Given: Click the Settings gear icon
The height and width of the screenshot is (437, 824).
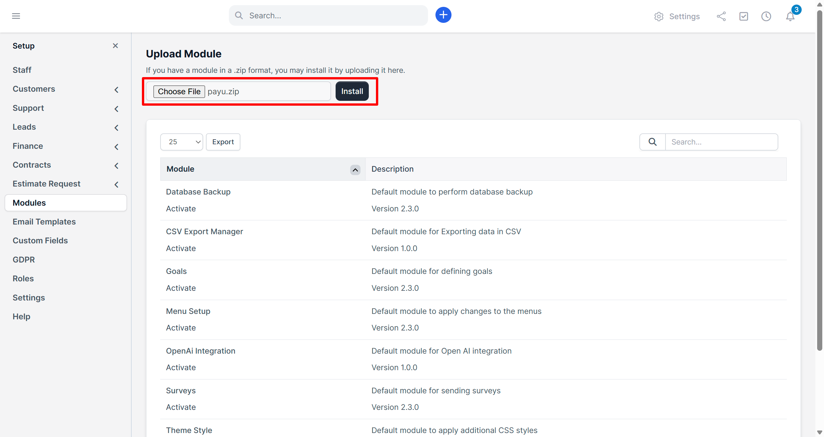Looking at the screenshot, I should click(x=659, y=16).
